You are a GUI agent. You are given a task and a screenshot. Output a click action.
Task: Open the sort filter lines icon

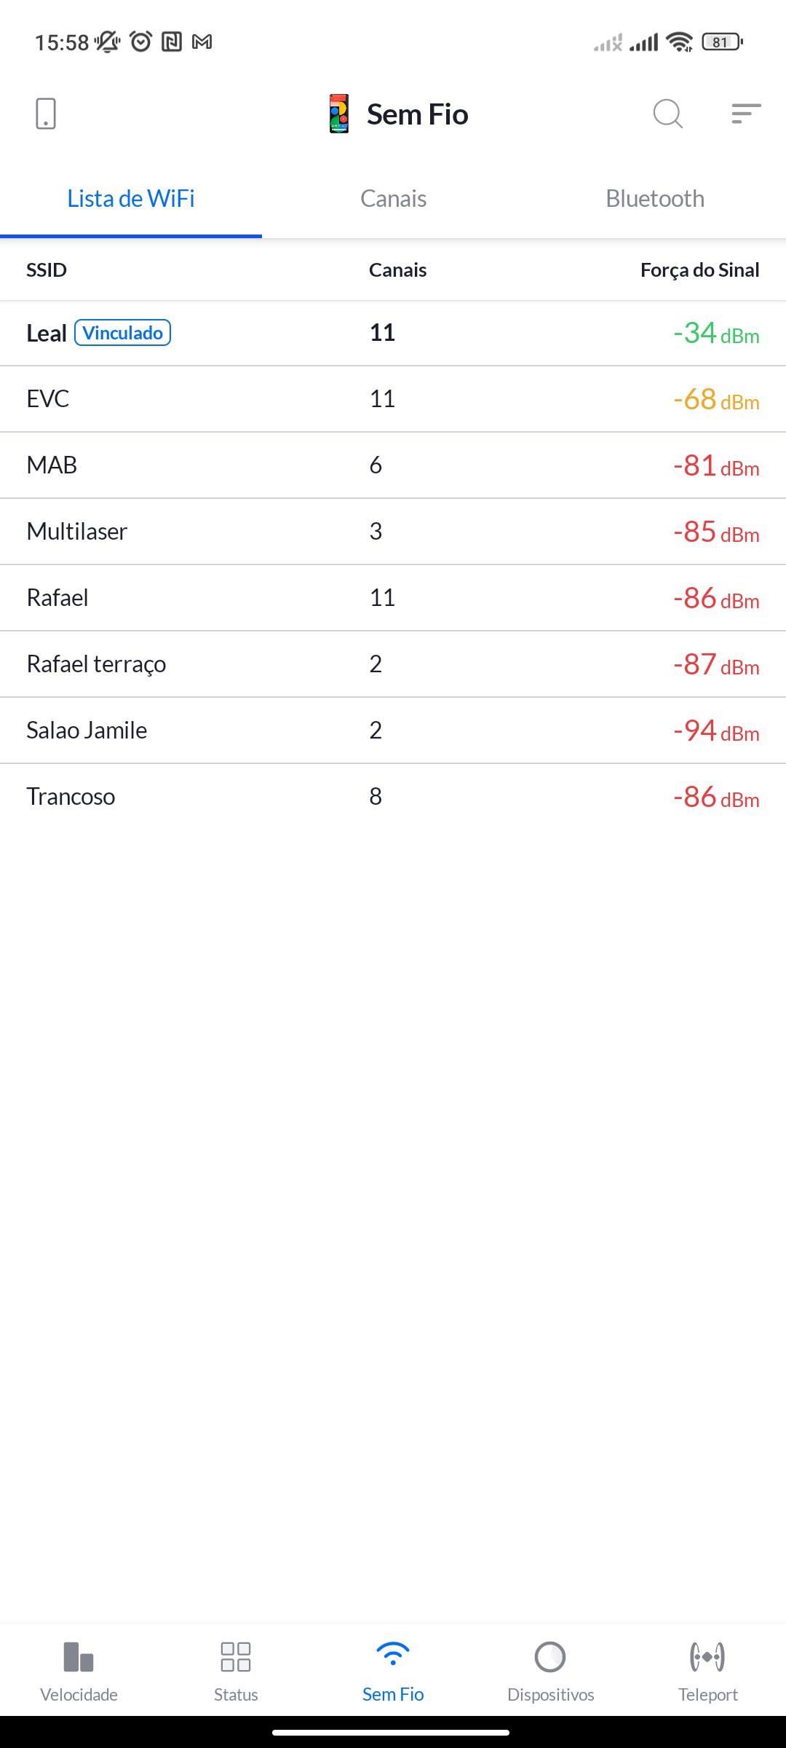pyautogui.click(x=746, y=114)
